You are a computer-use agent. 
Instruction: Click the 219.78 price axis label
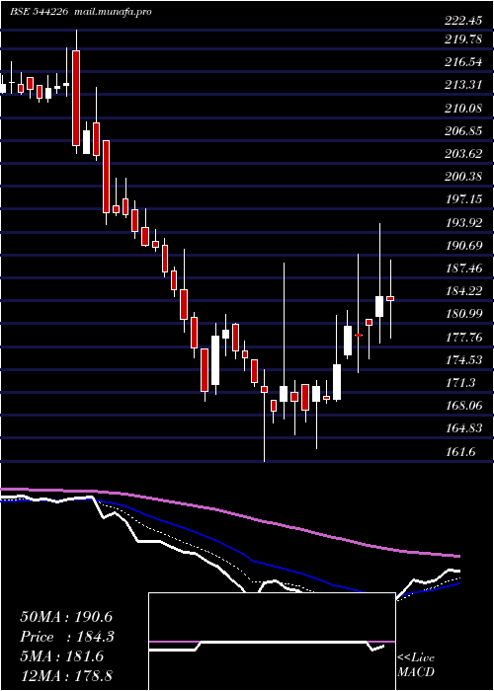(x=463, y=39)
